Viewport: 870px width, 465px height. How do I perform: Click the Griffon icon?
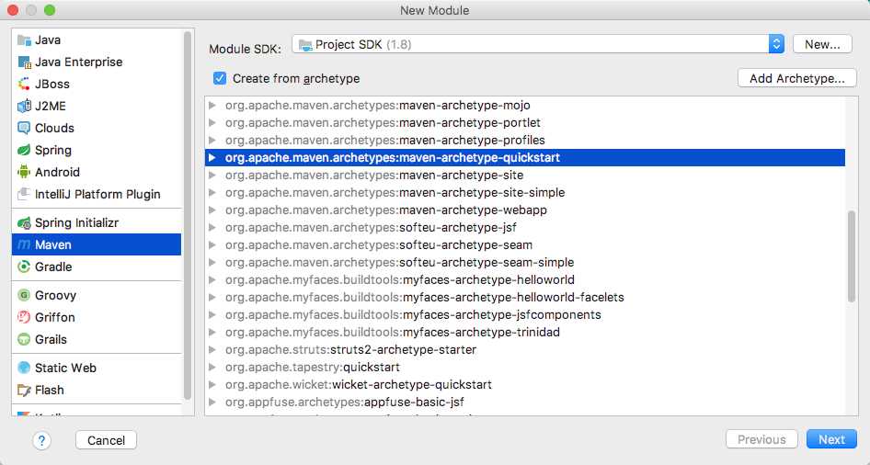point(24,318)
